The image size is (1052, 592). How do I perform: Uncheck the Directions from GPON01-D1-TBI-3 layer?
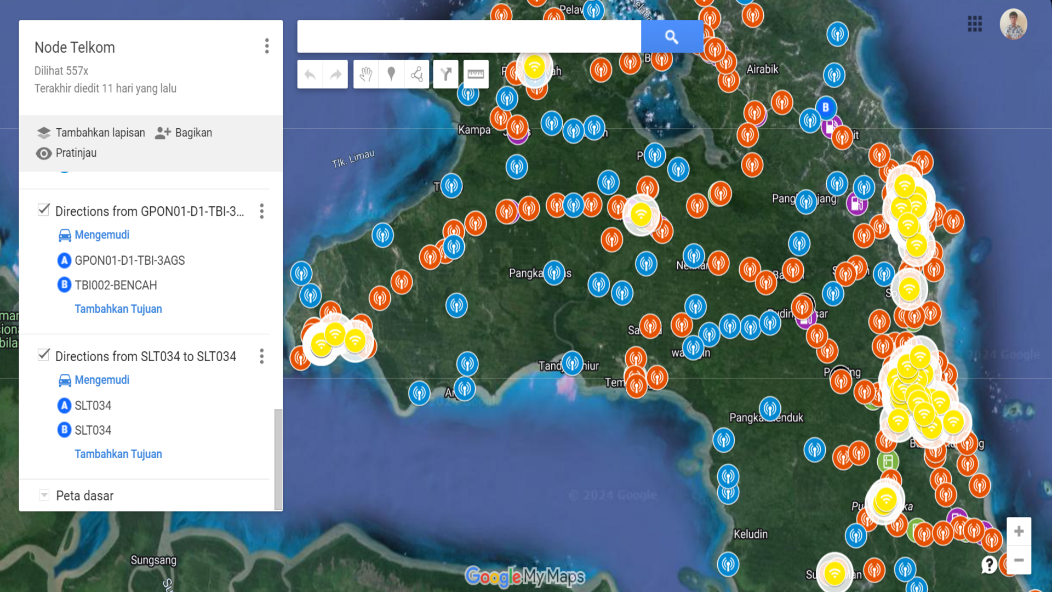pyautogui.click(x=44, y=210)
